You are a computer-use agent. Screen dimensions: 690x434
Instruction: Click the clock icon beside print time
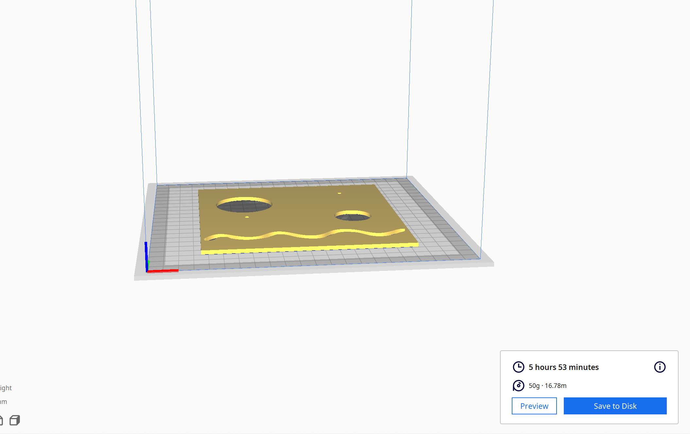tap(518, 367)
